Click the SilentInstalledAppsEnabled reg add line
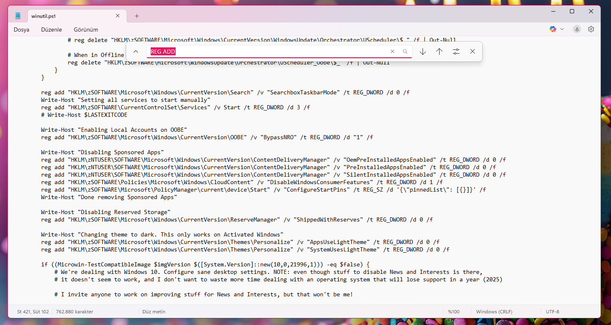This screenshot has height=325, width=611. point(274,175)
